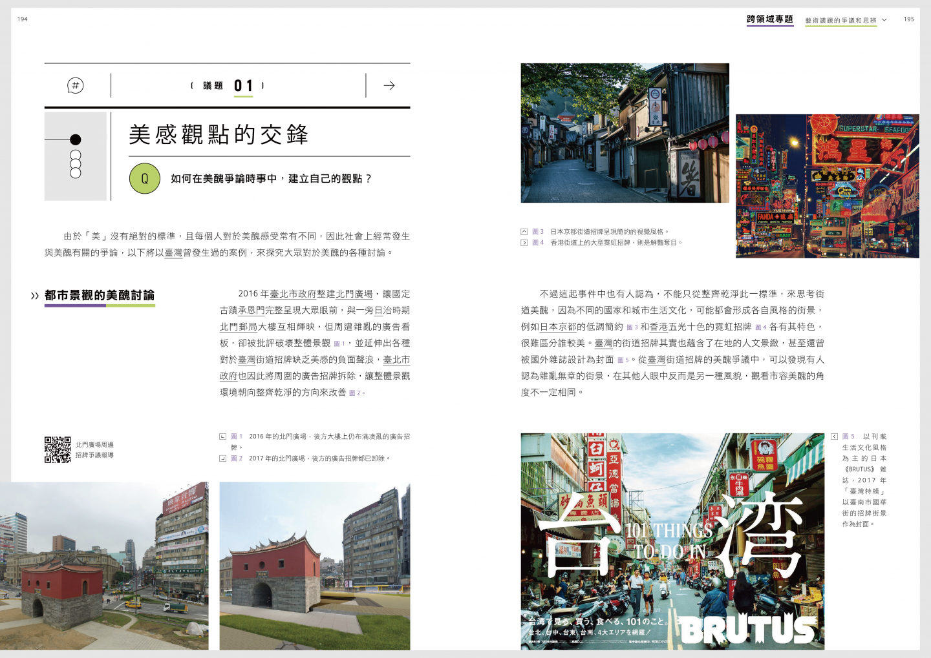This screenshot has width=931, height=658.
Task: Expand the chevron beside 藝術議題的爭議和思辨
Action: [x=884, y=20]
